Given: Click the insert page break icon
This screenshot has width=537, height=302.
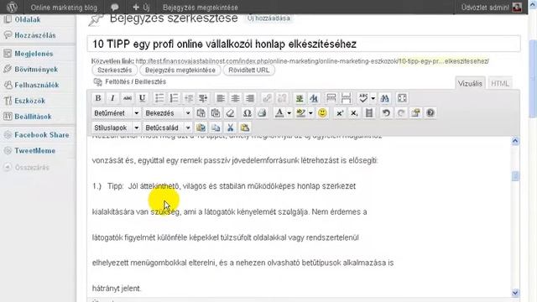Looking at the screenshot, I should coord(347,98).
